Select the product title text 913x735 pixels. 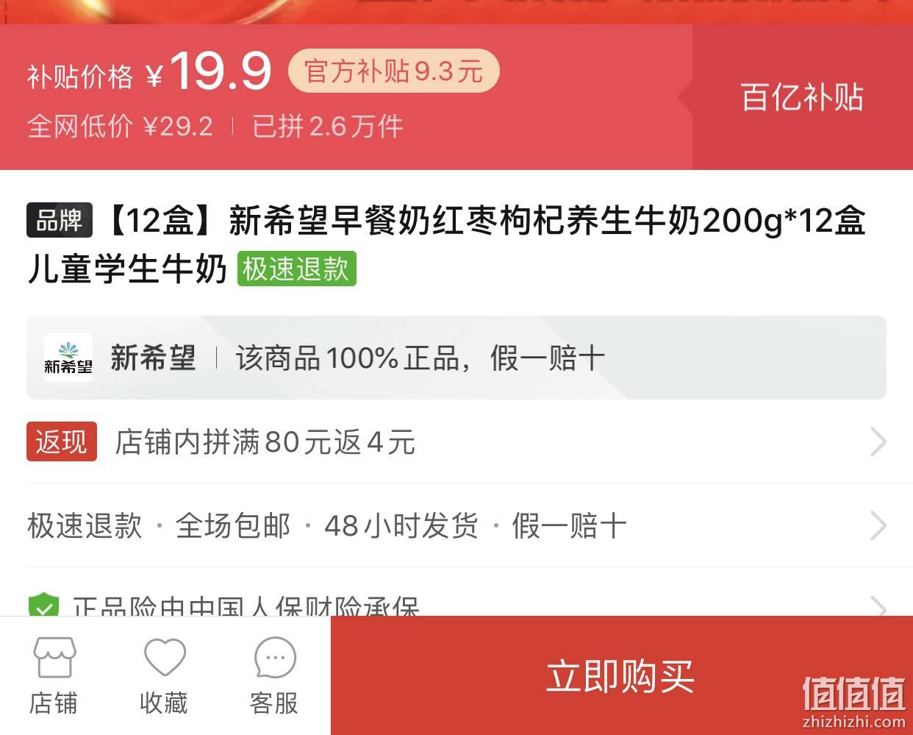(x=447, y=244)
